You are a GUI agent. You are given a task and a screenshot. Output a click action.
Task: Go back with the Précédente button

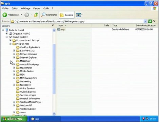coord(11,15)
